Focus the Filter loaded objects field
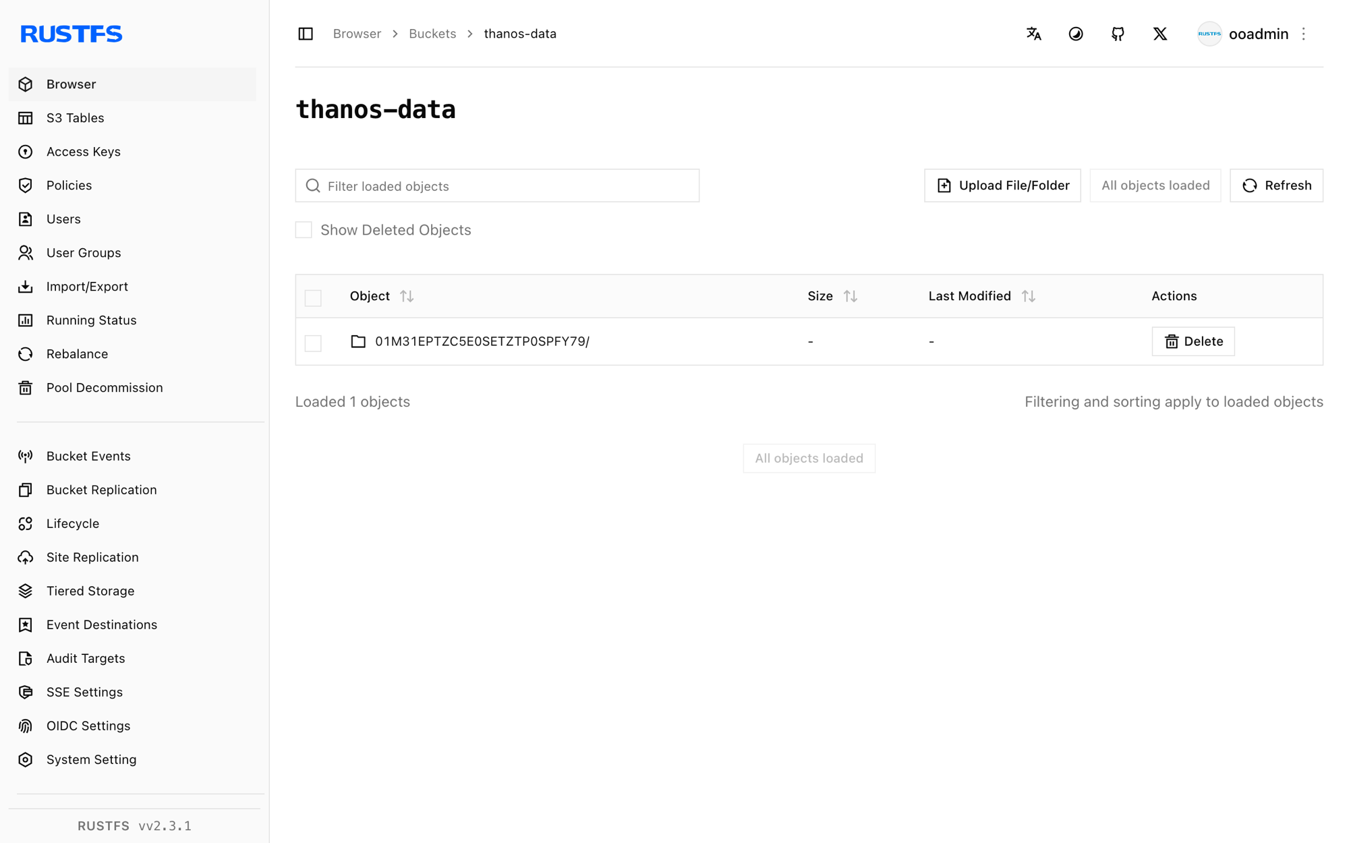Image resolution: width=1349 pixels, height=843 pixels. pyautogui.click(x=497, y=185)
